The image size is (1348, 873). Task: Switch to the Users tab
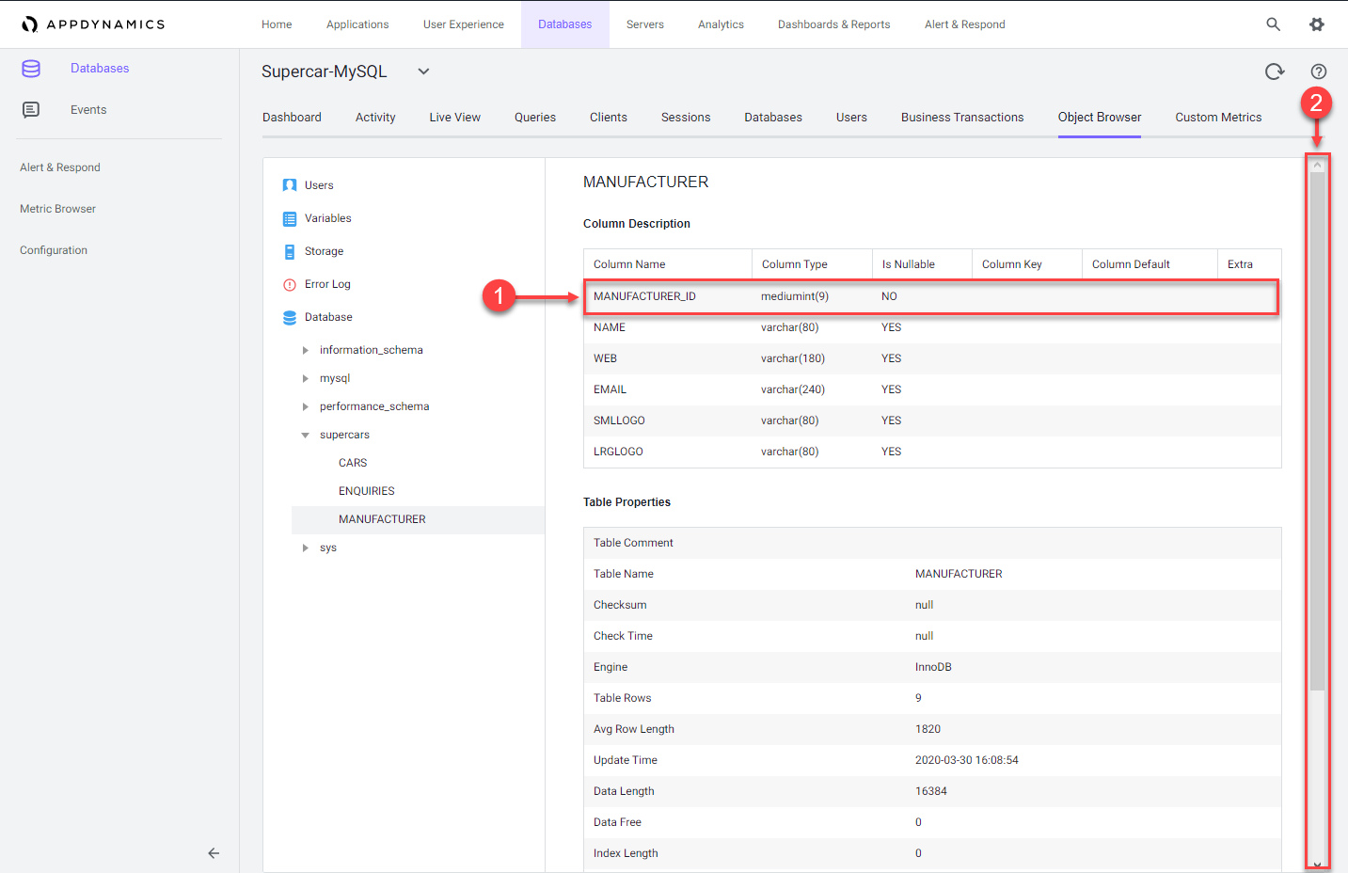(851, 118)
